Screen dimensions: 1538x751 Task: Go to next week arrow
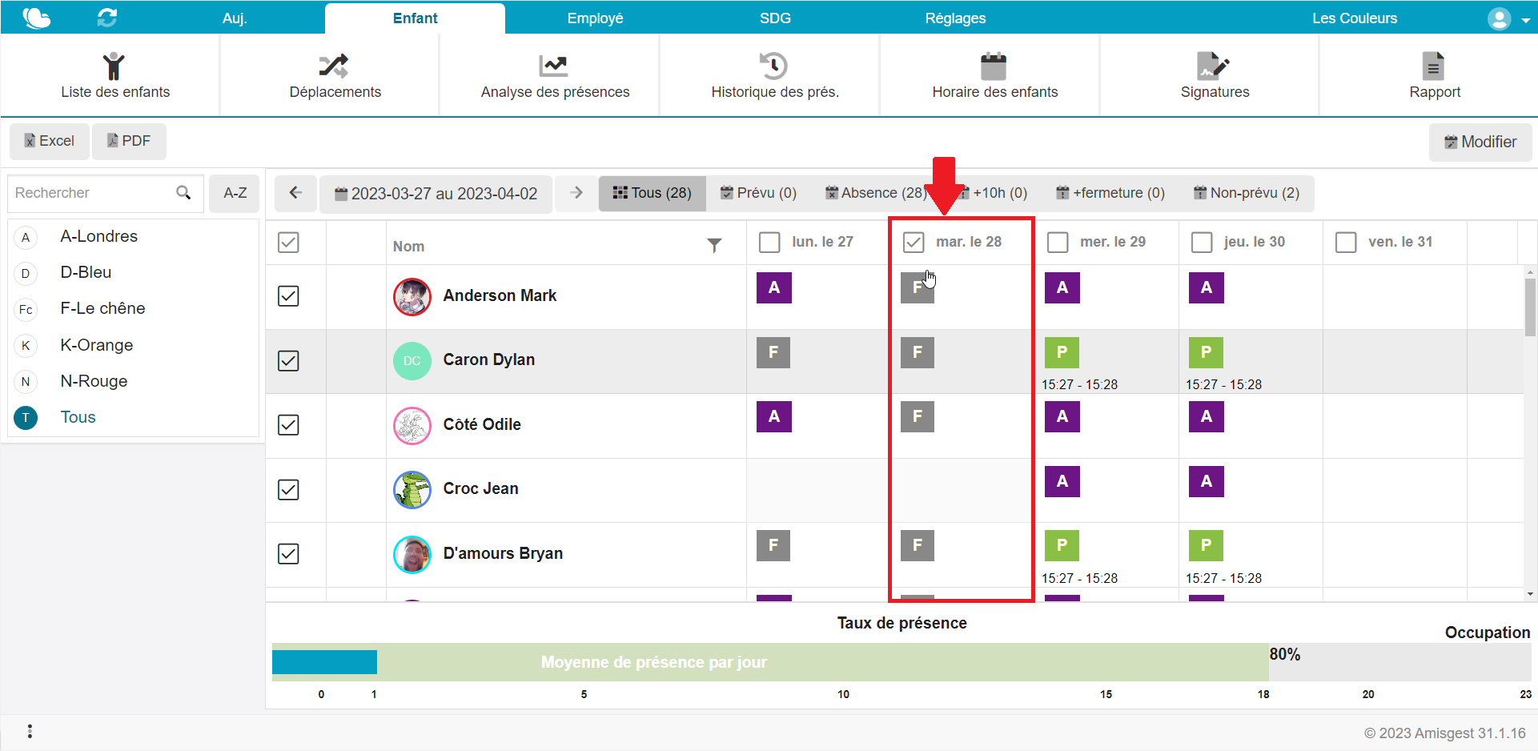(x=576, y=193)
